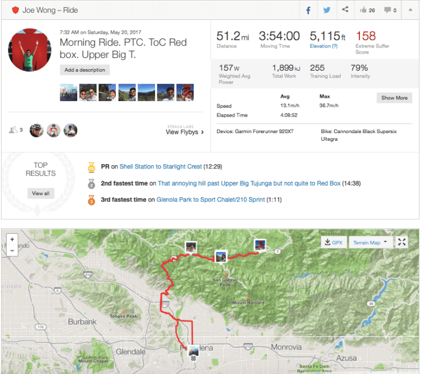Download the GPX file
Viewport: 424px width, 374px height.
pos(333,243)
